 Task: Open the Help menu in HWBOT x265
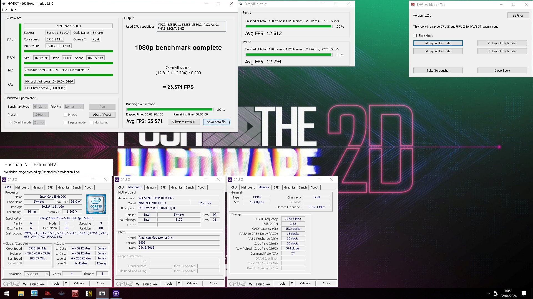pyautogui.click(x=13, y=10)
